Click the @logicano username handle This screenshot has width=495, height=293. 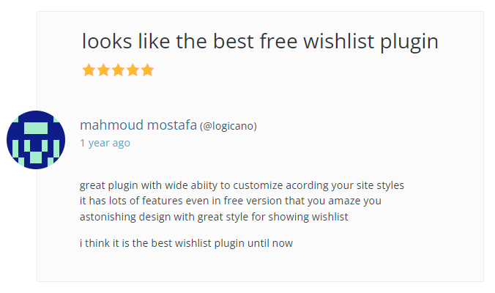pos(228,126)
